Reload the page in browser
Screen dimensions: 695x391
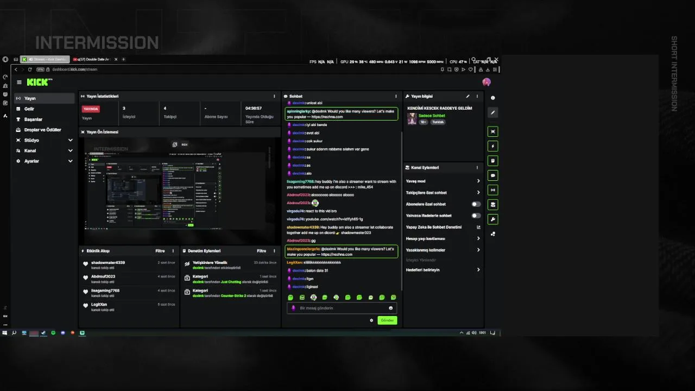pyautogui.click(x=30, y=70)
